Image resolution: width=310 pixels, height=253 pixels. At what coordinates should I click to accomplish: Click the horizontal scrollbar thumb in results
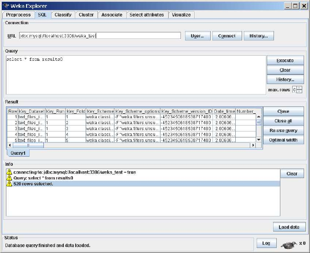(x=28, y=145)
